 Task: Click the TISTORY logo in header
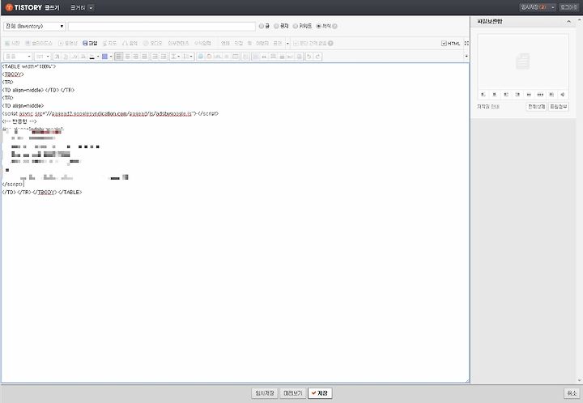click(23, 7)
